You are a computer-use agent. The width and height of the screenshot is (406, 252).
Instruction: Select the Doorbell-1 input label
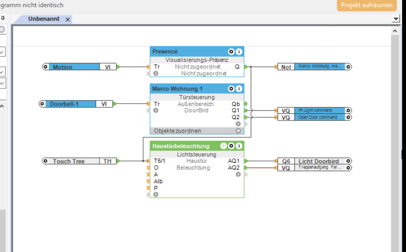point(64,104)
